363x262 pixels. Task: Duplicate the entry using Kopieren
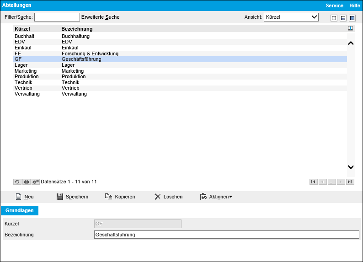120,197
